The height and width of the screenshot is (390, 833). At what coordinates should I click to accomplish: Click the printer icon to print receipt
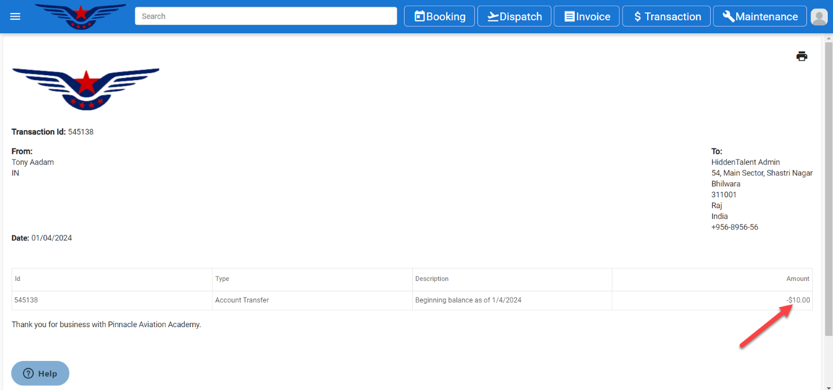pos(801,56)
